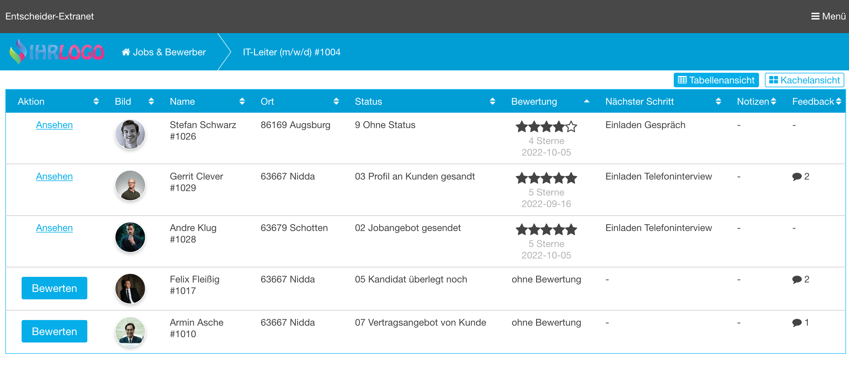Sort table by Name column arrows

[242, 101]
